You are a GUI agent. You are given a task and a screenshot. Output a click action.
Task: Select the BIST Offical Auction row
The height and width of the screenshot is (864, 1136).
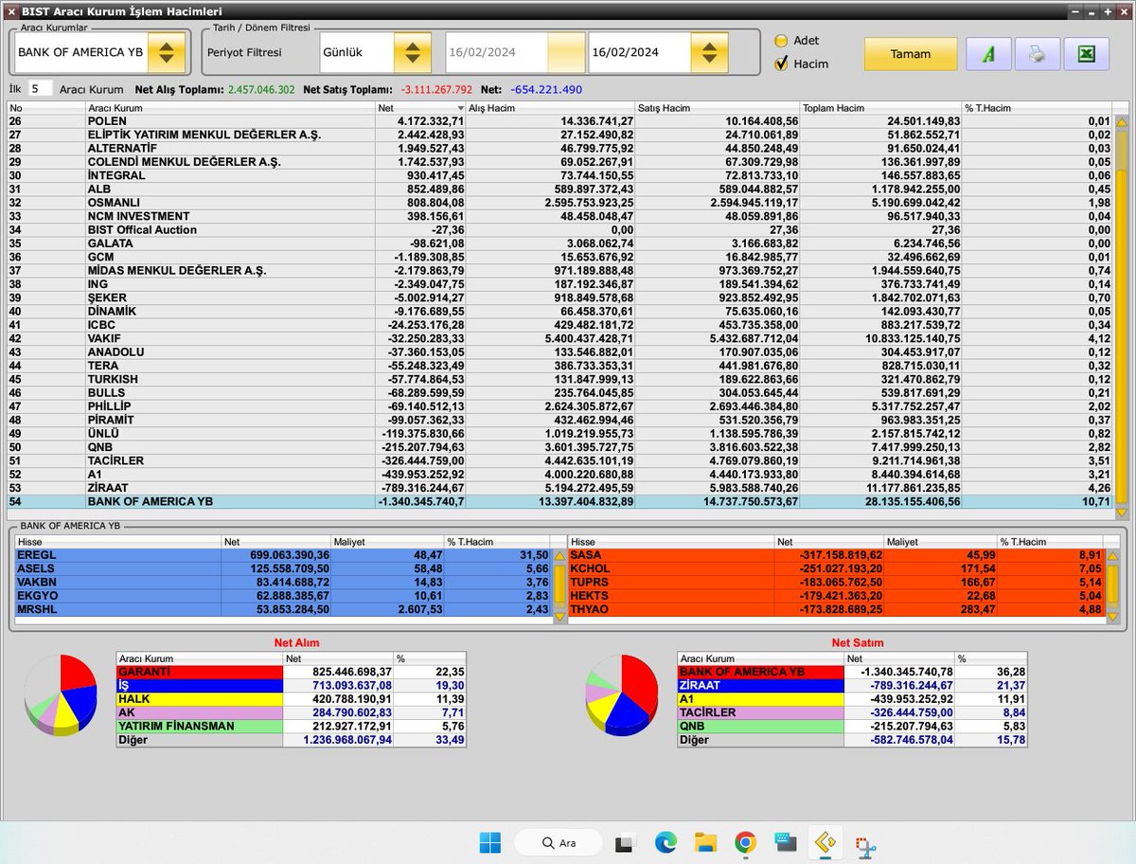(560, 230)
